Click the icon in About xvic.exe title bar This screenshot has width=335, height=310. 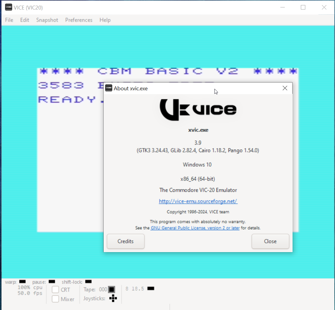(109, 88)
